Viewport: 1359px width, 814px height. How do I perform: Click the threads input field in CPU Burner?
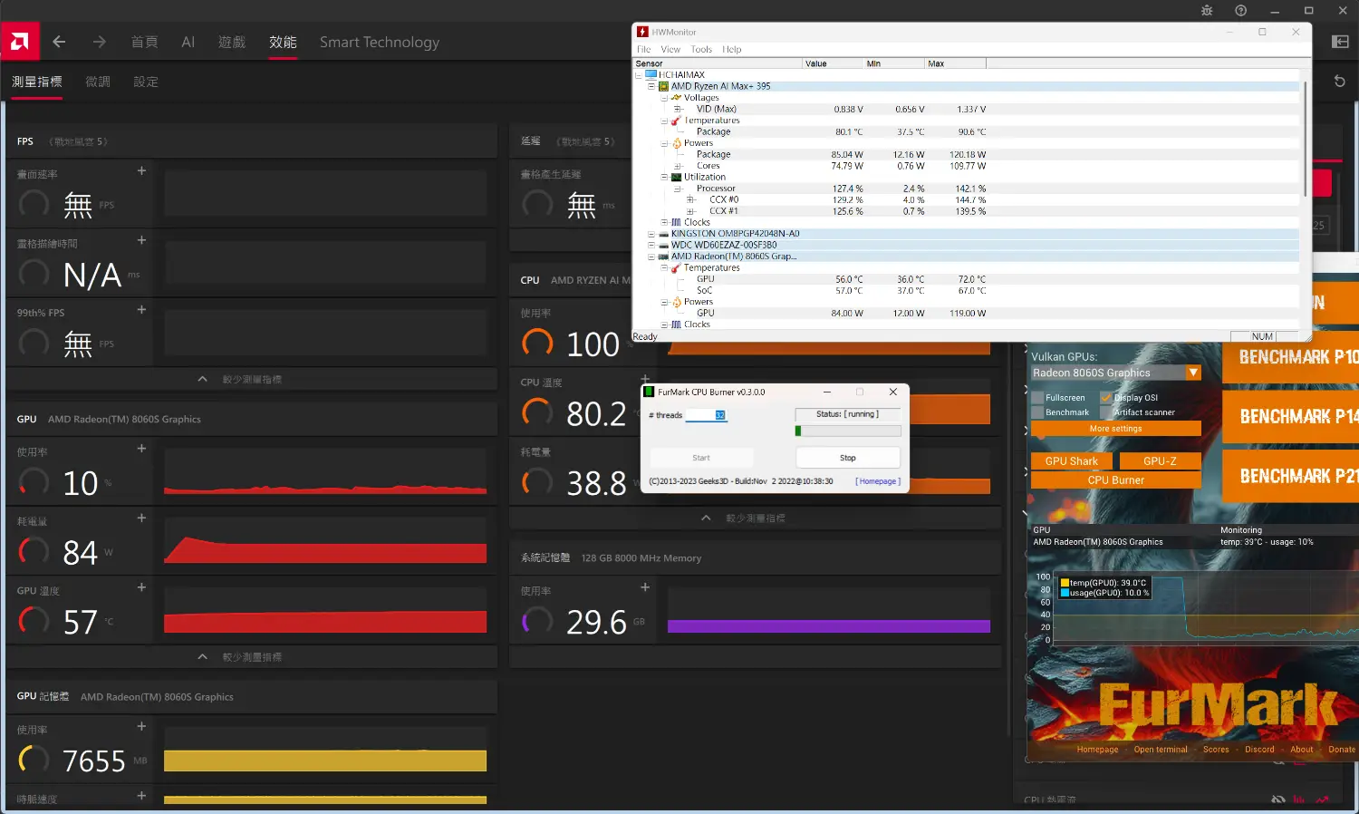coord(706,415)
